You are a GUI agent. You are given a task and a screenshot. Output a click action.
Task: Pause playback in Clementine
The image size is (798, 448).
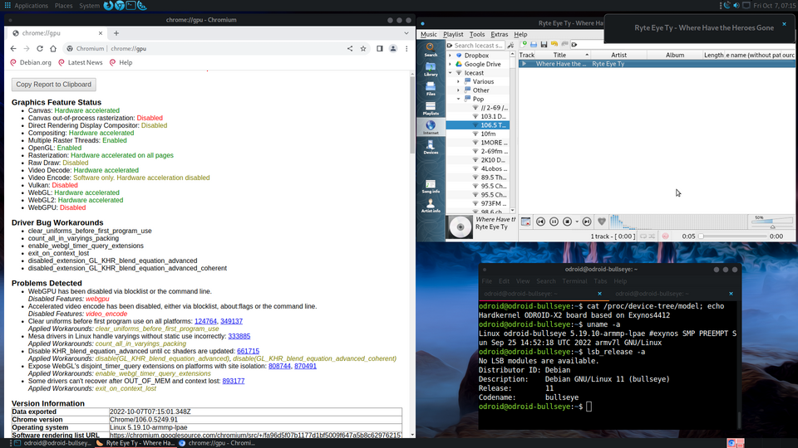pyautogui.click(x=554, y=222)
